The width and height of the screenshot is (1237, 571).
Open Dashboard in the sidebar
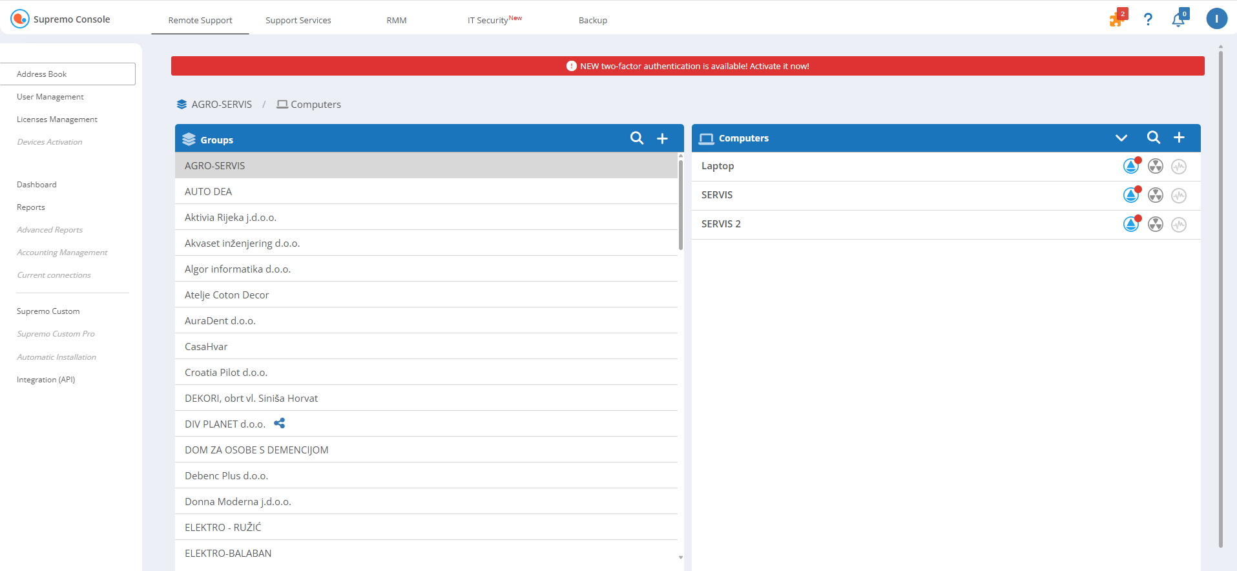pyautogui.click(x=37, y=185)
